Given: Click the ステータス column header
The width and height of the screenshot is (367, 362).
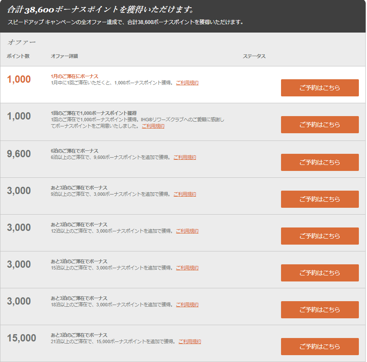Looking at the screenshot, I should 254,56.
